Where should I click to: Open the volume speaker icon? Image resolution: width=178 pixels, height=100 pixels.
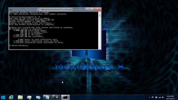coord(163,97)
